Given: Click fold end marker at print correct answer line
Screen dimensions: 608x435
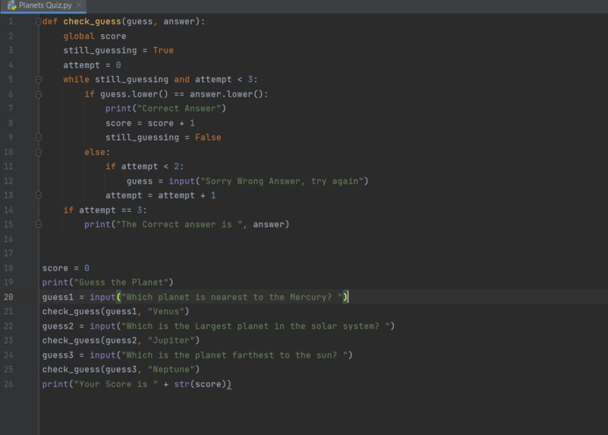Looking at the screenshot, I should click(39, 224).
